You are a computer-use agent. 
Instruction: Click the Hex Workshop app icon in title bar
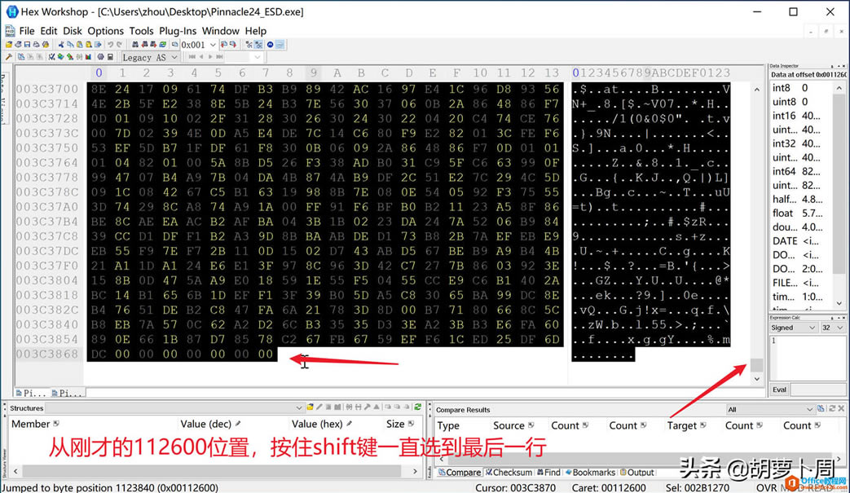(11, 11)
